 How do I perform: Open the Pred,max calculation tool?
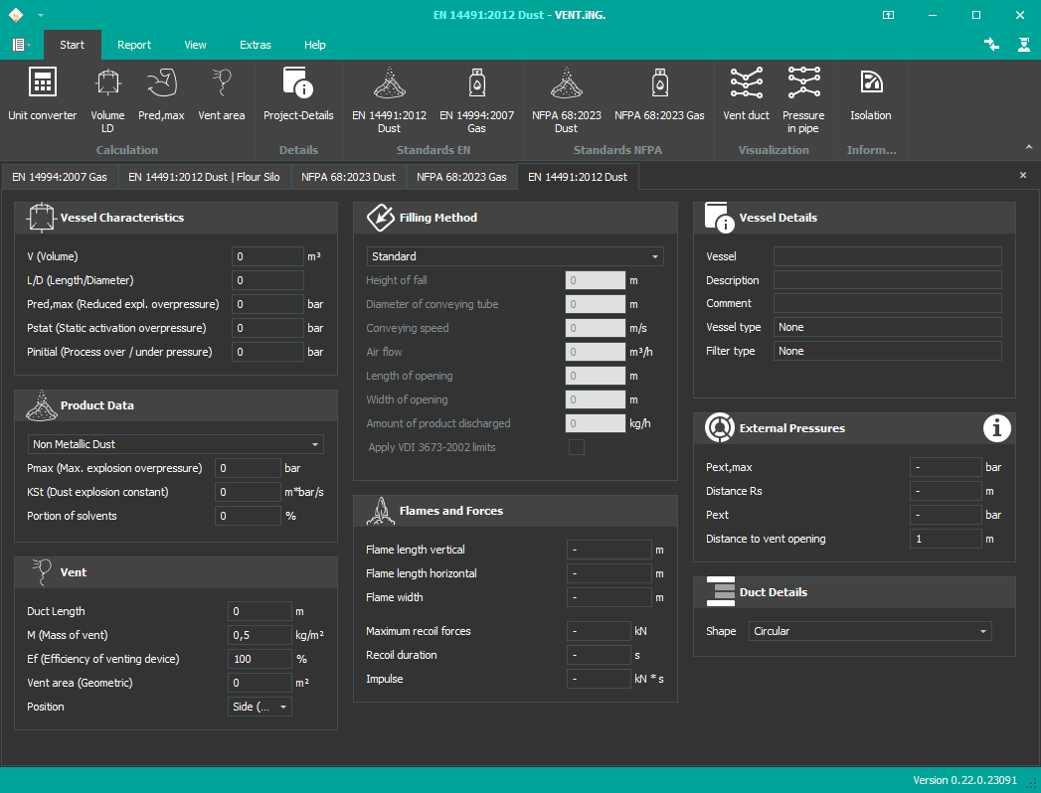tap(161, 94)
